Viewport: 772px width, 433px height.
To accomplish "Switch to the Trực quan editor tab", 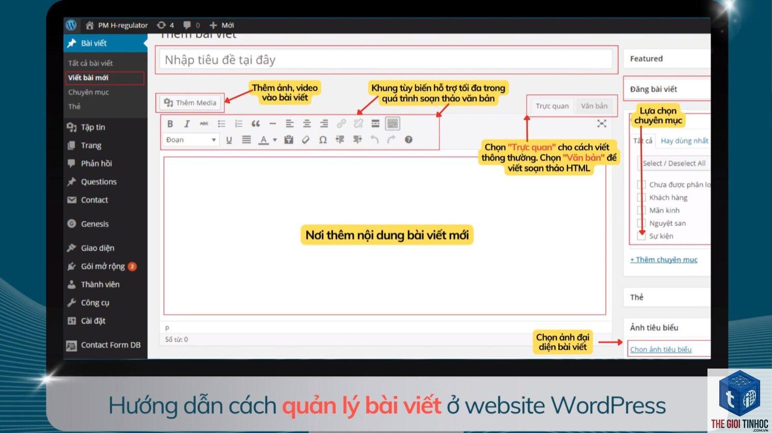I will tap(552, 106).
